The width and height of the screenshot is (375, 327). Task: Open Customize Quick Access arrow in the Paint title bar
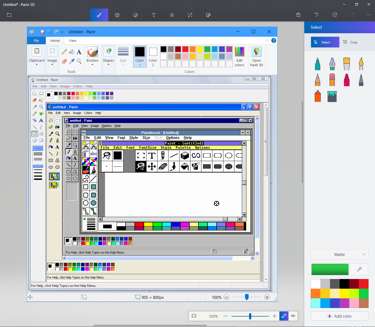point(62,32)
